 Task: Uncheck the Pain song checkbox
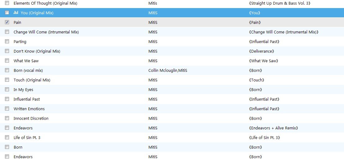[7, 22]
